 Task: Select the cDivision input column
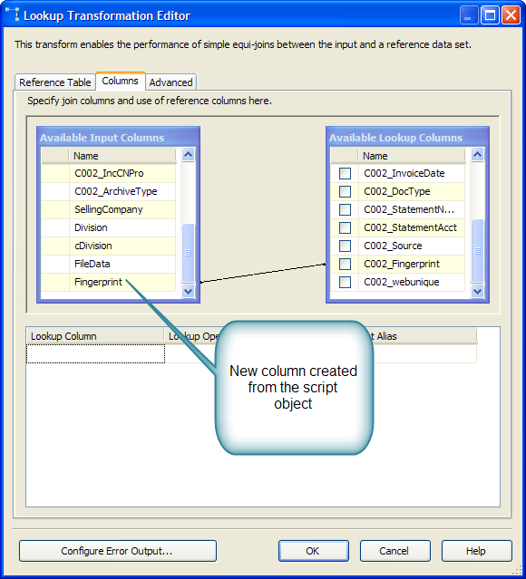click(x=108, y=246)
